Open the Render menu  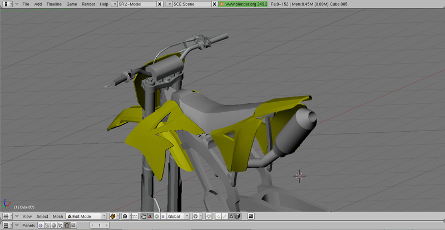pyautogui.click(x=88, y=4)
